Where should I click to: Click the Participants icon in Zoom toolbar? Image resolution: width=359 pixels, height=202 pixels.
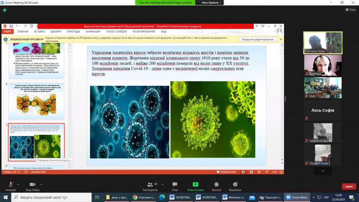pos(150,184)
